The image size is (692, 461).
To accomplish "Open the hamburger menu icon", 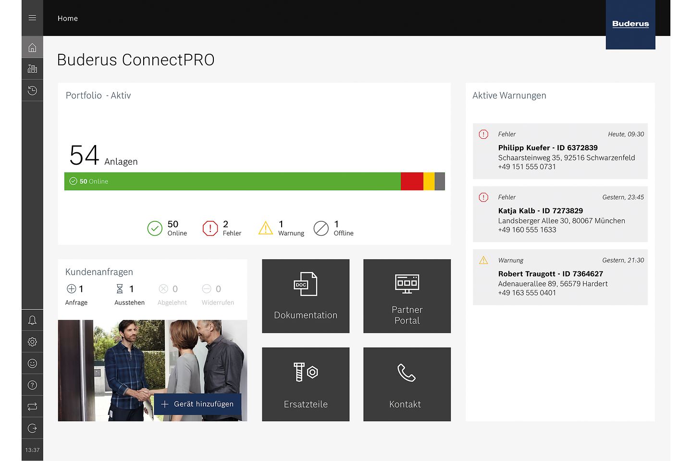I will pos(32,18).
